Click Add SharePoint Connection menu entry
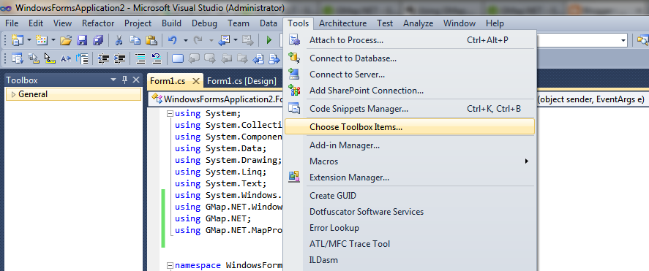Image resolution: width=649 pixels, height=271 pixels. point(410,91)
